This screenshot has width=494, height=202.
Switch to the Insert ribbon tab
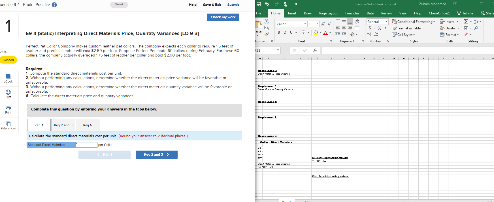[x=292, y=13]
